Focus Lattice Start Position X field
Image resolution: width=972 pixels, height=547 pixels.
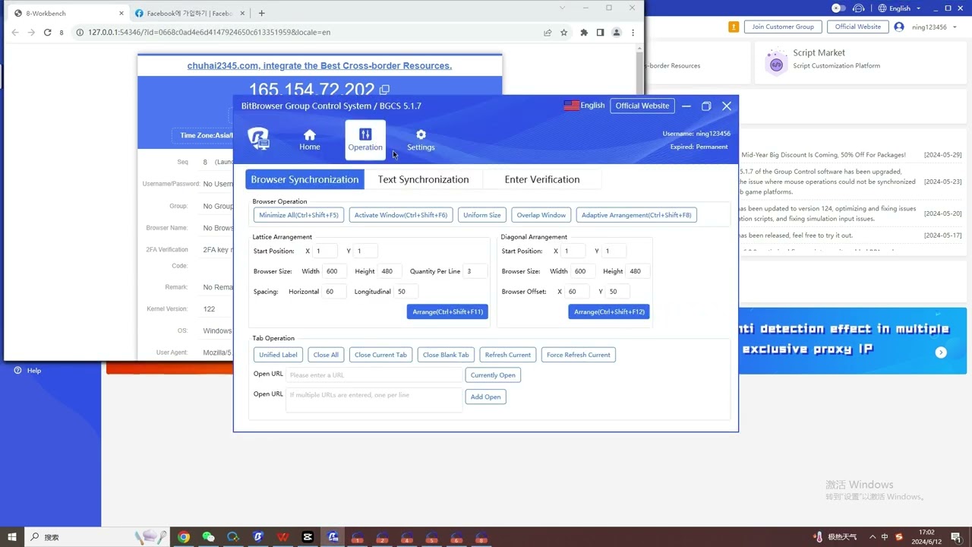pos(325,251)
